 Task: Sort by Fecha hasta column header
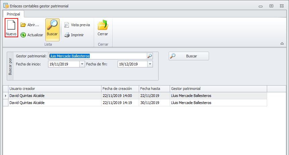pyautogui.click(x=154, y=89)
